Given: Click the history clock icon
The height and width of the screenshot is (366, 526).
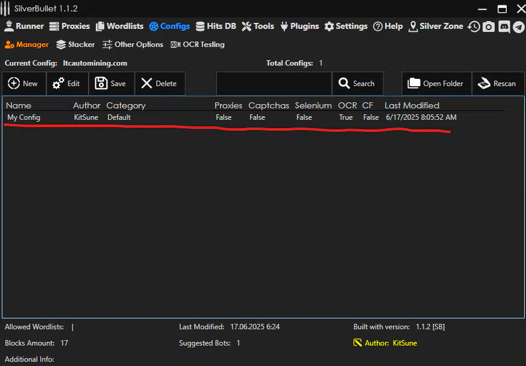Looking at the screenshot, I should pyautogui.click(x=474, y=26).
